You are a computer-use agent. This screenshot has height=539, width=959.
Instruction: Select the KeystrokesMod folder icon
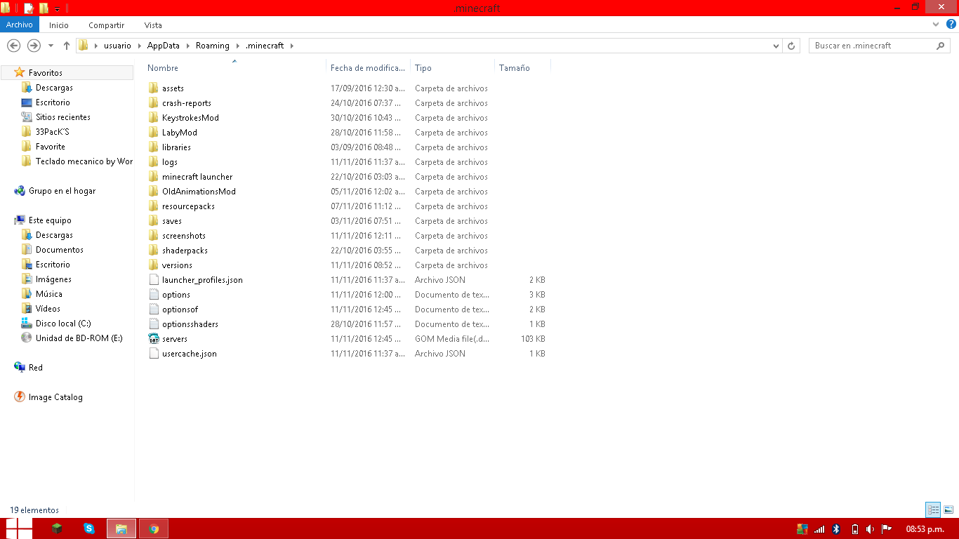[x=154, y=118]
